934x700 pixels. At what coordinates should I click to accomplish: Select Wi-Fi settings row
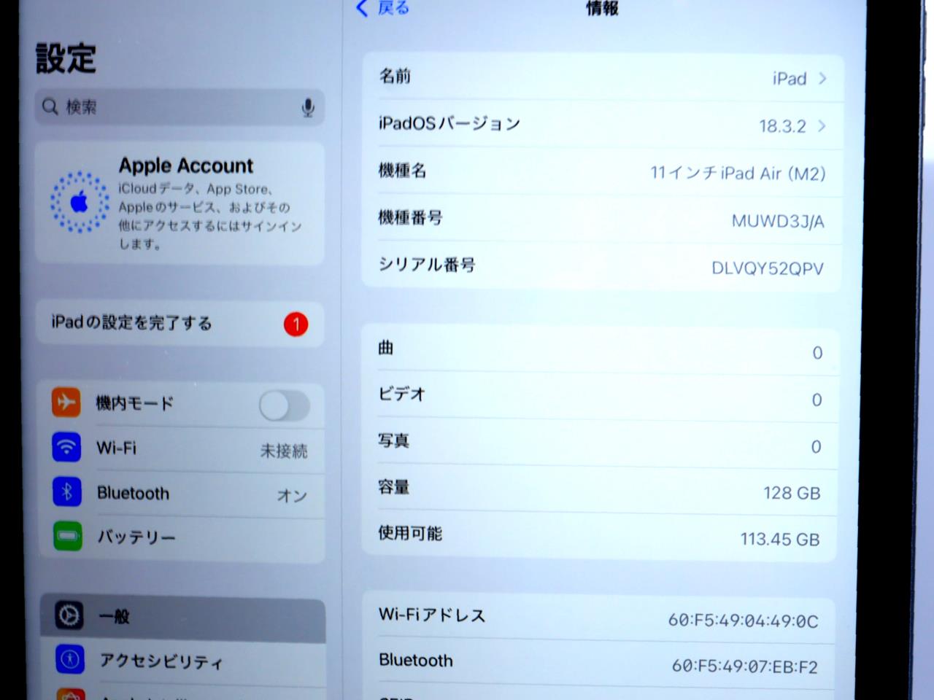[181, 448]
